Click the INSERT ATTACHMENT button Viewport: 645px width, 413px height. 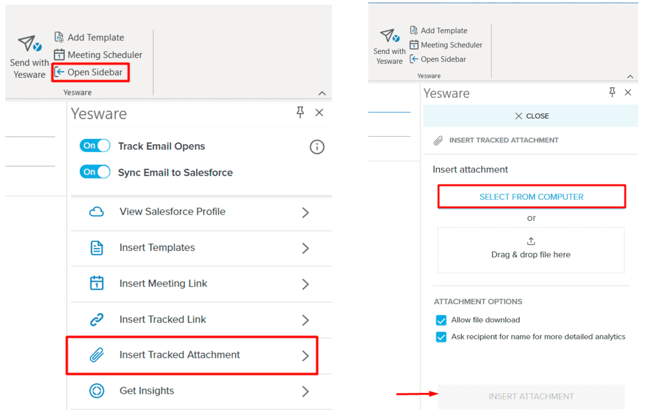click(531, 397)
